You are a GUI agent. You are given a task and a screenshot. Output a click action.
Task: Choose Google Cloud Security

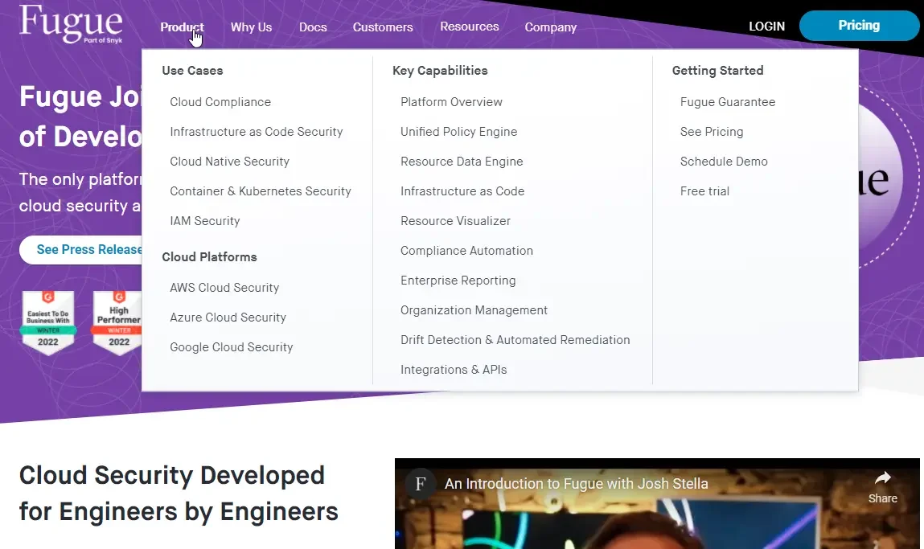click(232, 347)
